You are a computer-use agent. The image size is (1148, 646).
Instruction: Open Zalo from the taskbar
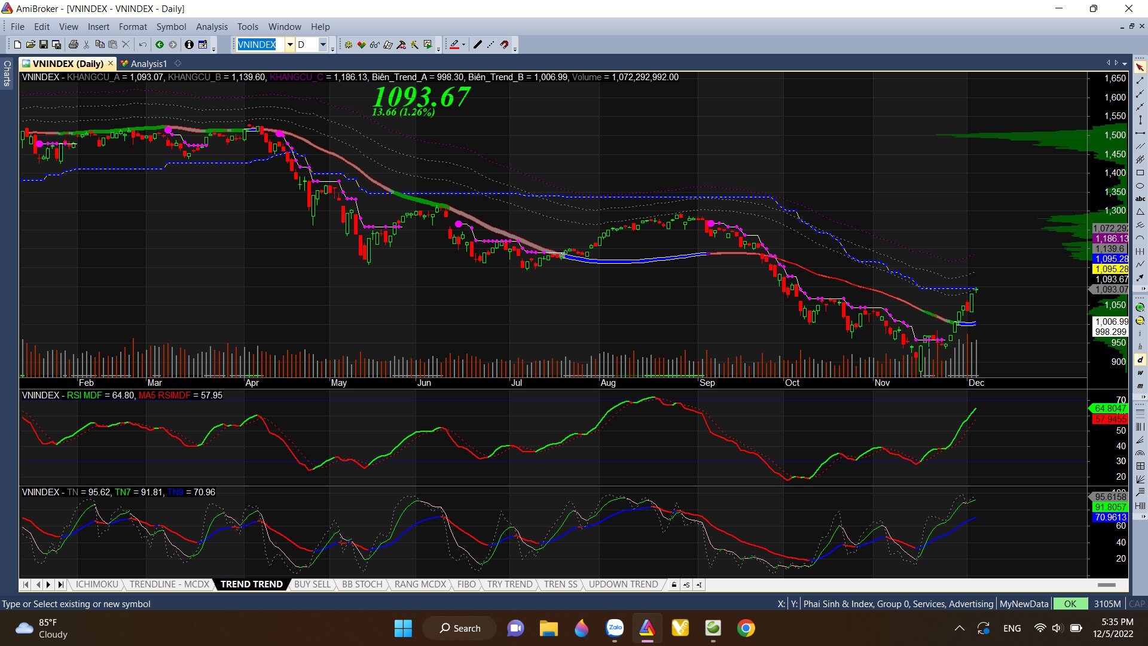click(x=615, y=628)
